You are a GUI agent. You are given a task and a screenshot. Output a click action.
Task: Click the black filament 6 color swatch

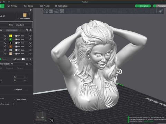[10, 43]
